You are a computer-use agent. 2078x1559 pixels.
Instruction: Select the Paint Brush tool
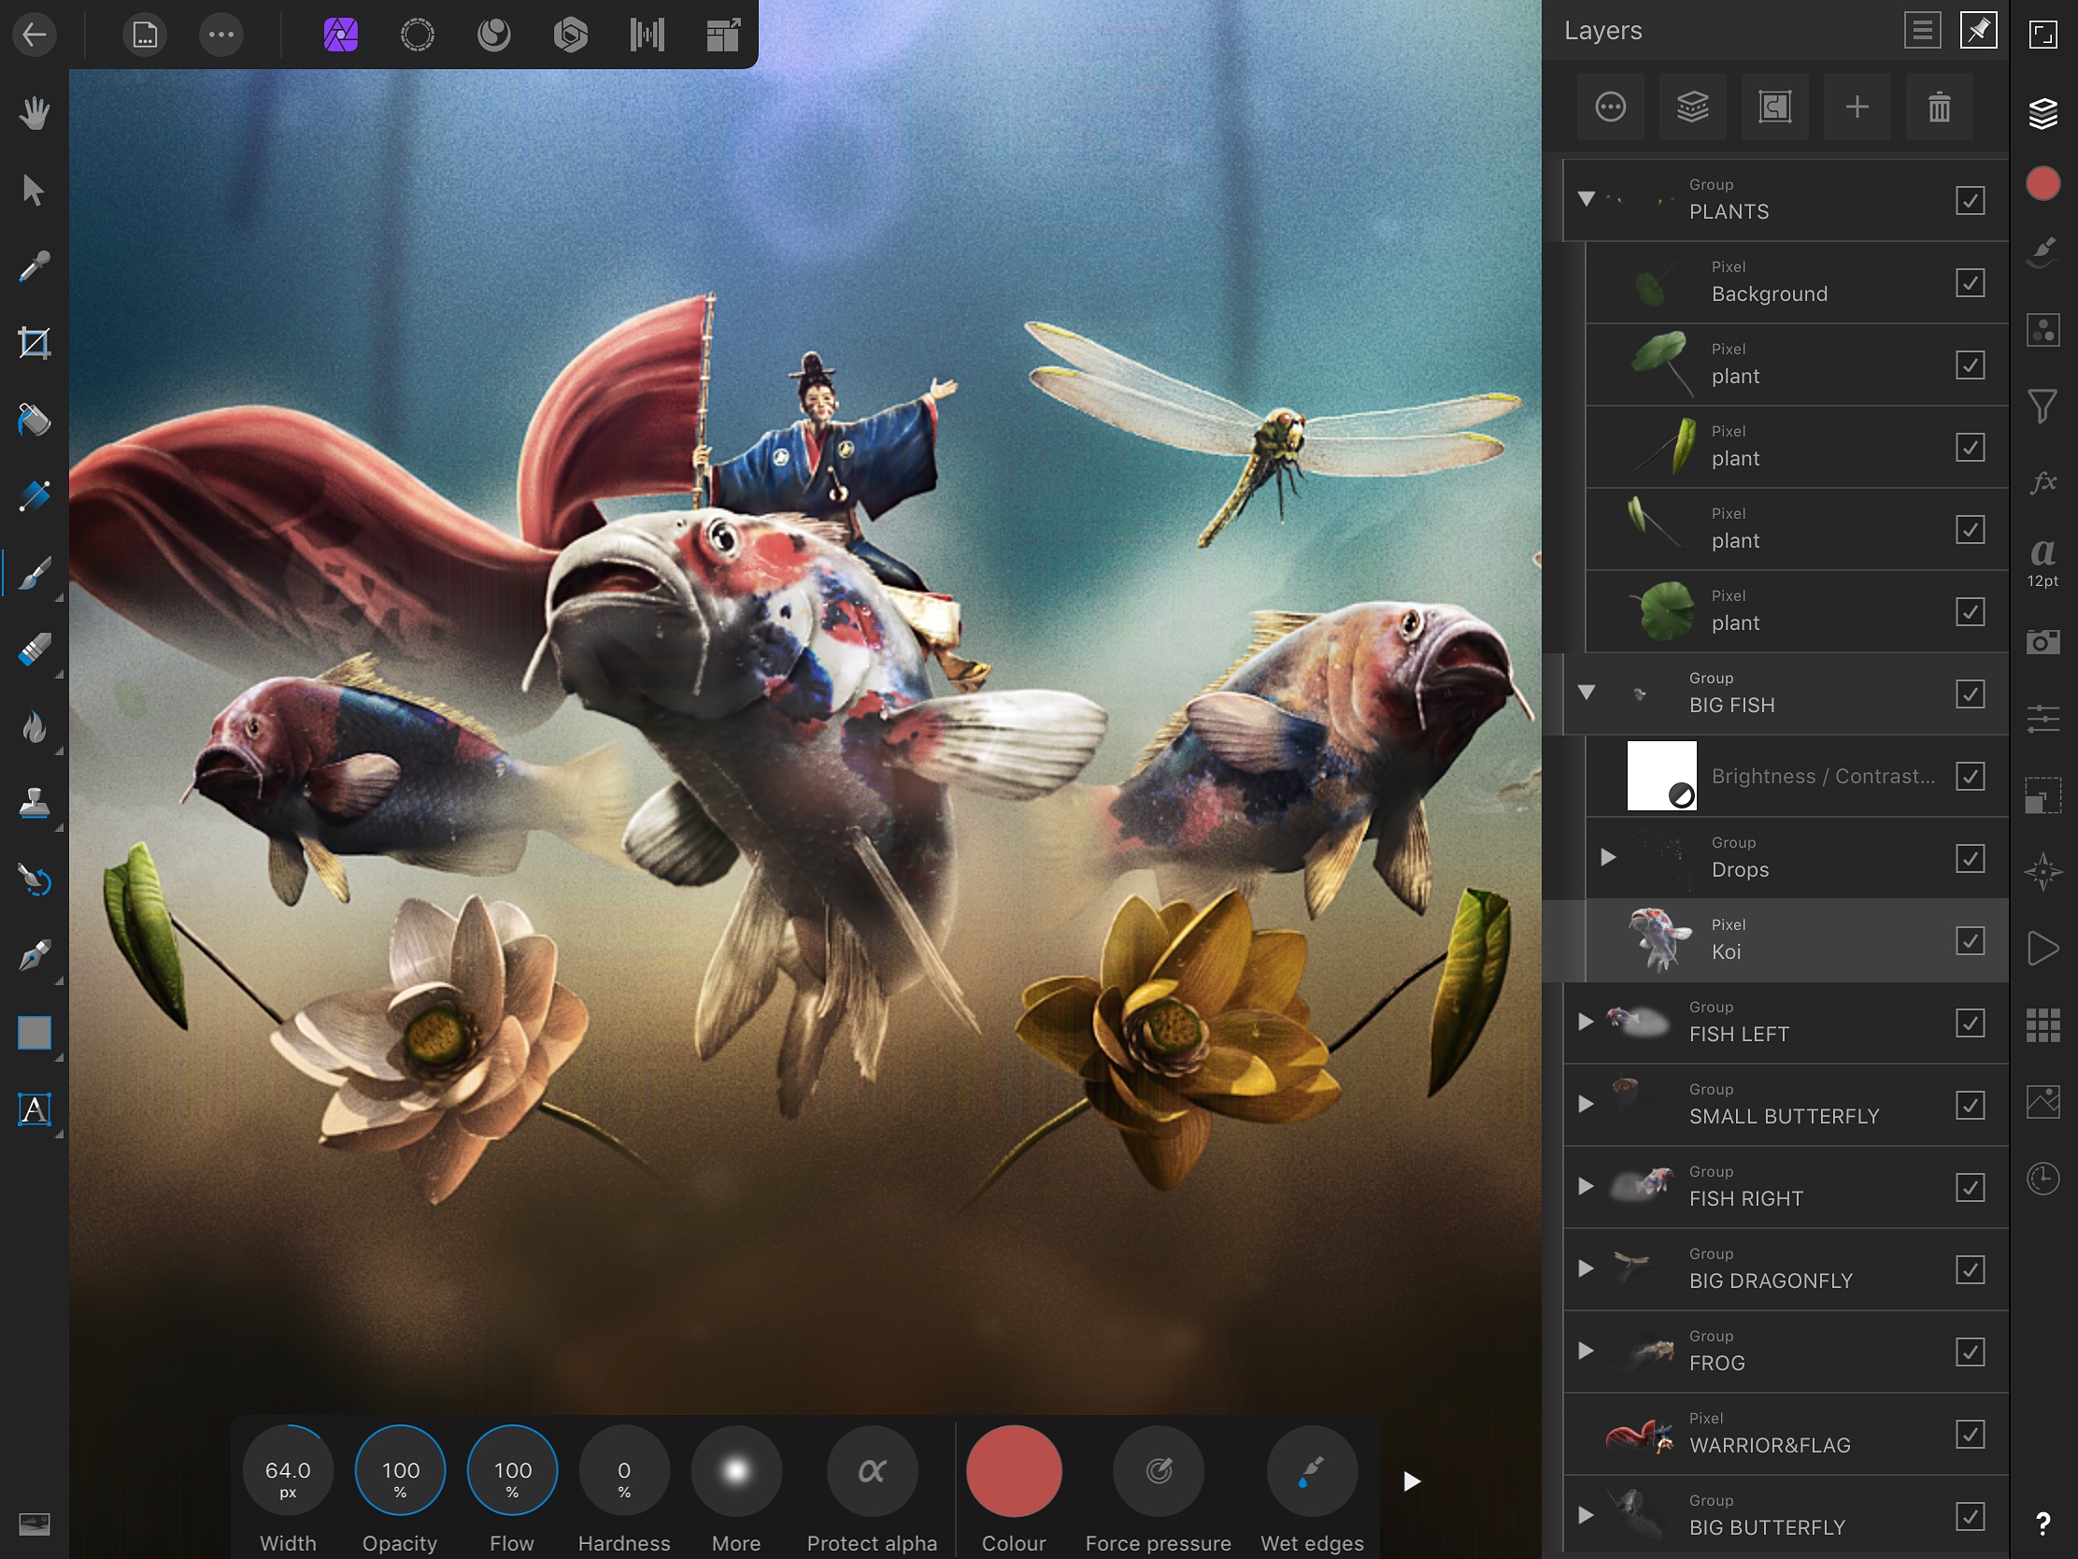click(35, 573)
